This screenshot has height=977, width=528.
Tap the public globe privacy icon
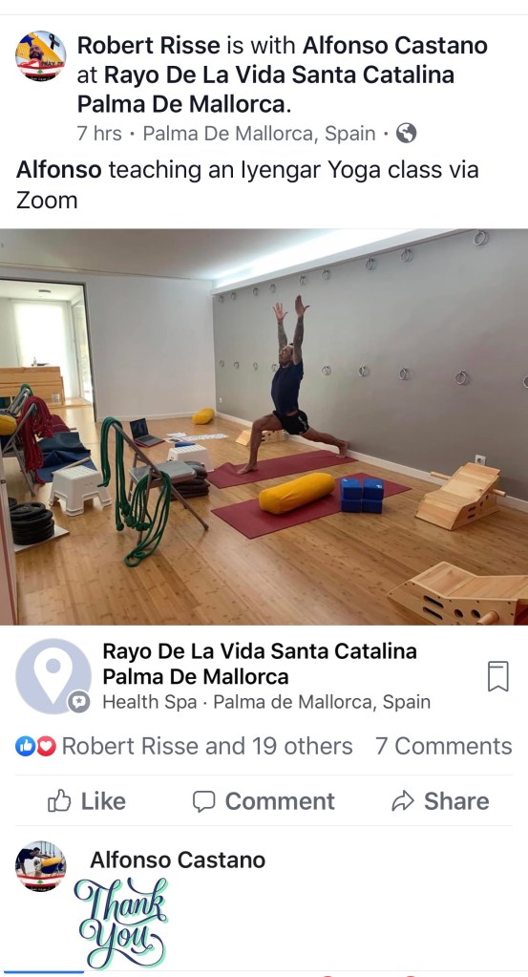(x=406, y=134)
